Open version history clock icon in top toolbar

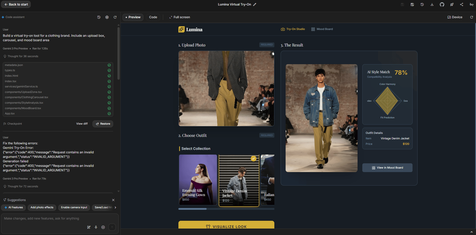(x=422, y=4)
